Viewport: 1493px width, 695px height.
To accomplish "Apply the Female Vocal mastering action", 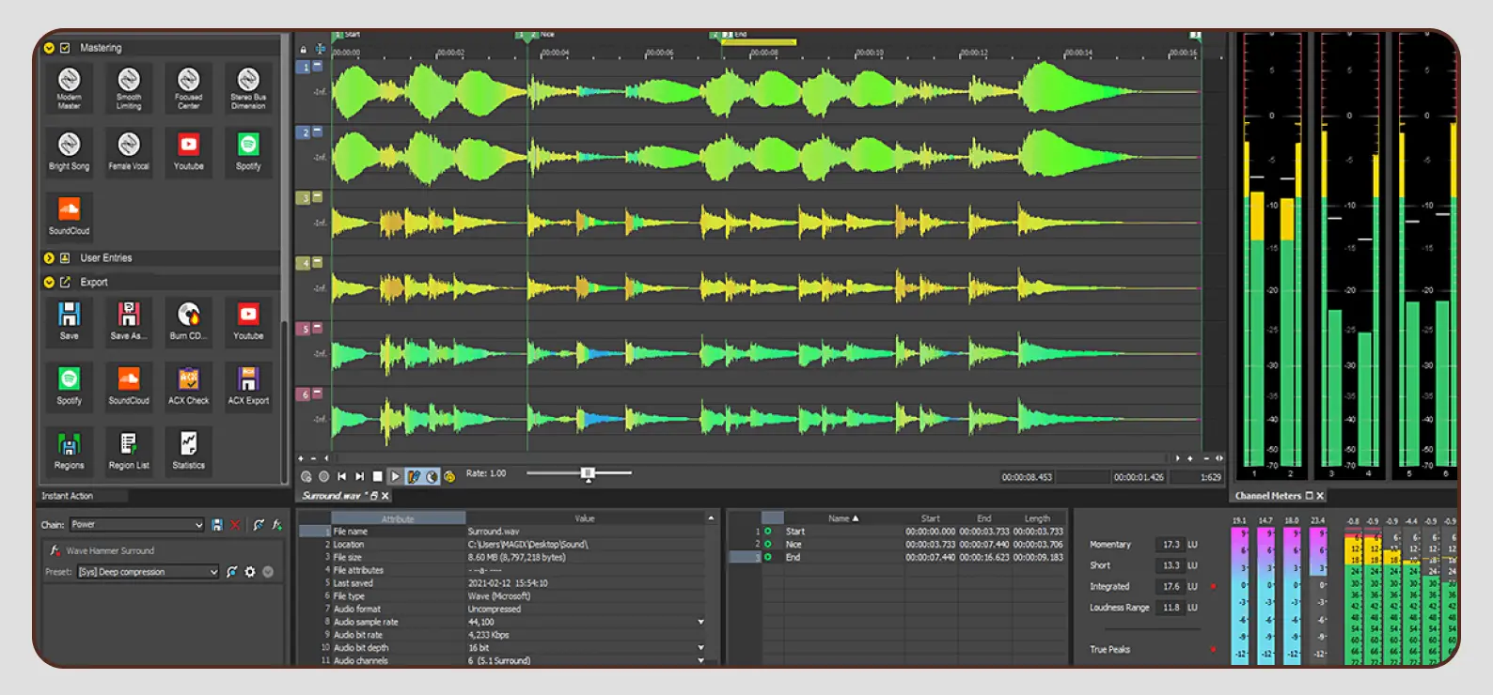I will click(x=129, y=152).
